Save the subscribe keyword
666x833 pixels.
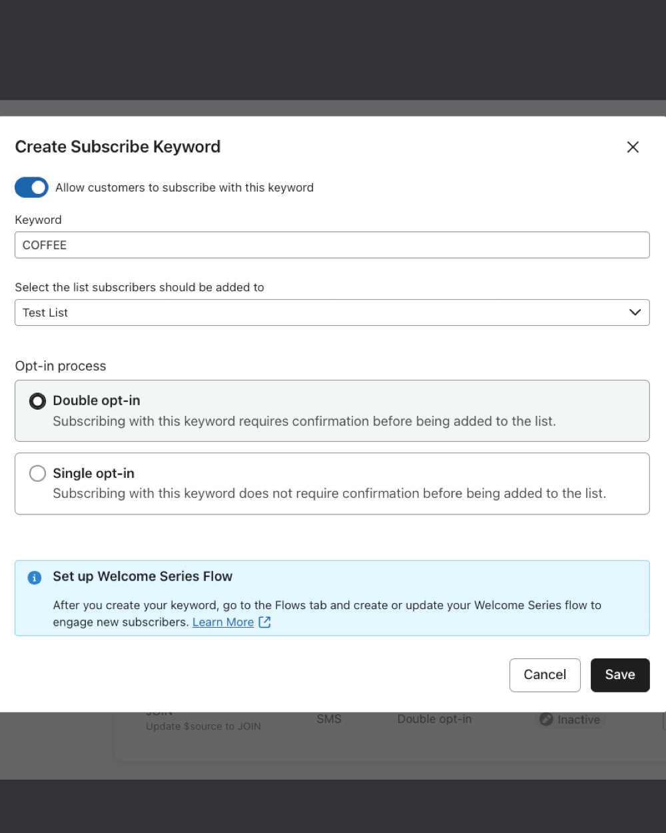click(x=619, y=675)
